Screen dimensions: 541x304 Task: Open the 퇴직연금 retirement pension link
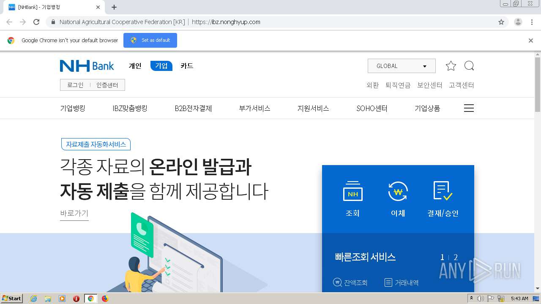pos(398,85)
